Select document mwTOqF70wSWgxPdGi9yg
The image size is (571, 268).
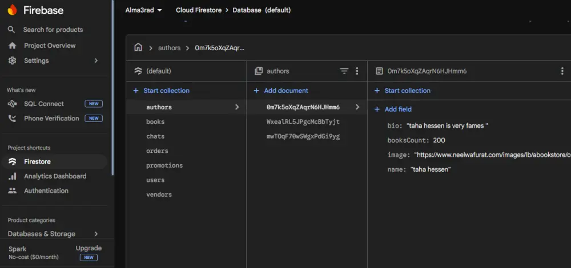[303, 137]
